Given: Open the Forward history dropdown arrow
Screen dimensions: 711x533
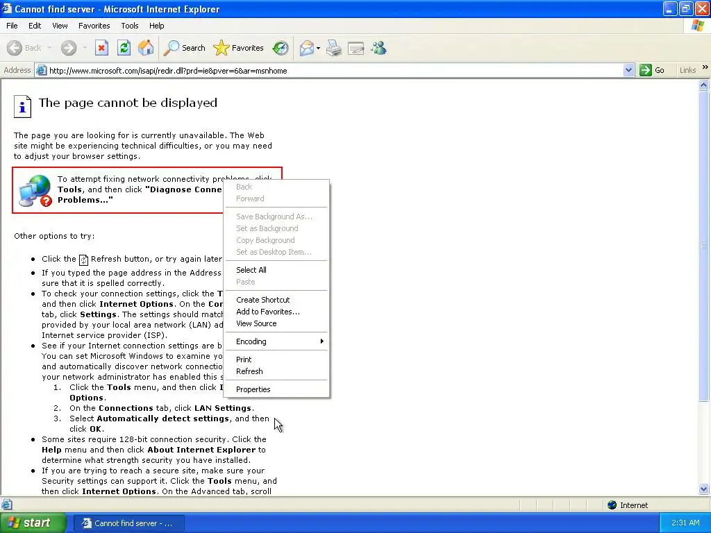Looking at the screenshot, I should point(85,48).
